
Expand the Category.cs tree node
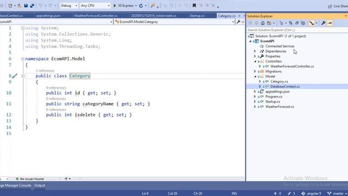(x=260, y=82)
